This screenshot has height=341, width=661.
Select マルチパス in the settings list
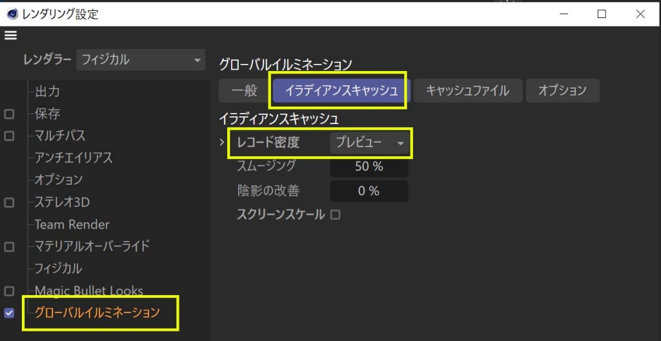pyautogui.click(x=60, y=136)
